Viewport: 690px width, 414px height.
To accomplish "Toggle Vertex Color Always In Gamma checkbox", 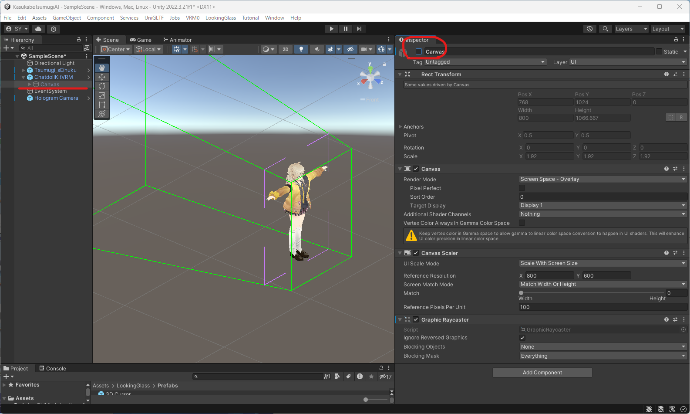I will coord(522,223).
